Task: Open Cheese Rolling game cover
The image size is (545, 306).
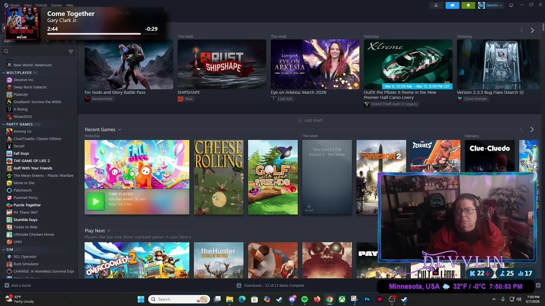Action: tap(218, 177)
